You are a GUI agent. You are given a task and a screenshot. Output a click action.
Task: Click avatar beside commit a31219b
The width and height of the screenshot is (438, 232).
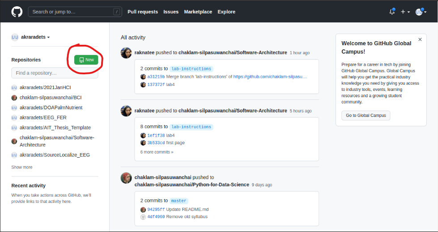tap(143, 77)
